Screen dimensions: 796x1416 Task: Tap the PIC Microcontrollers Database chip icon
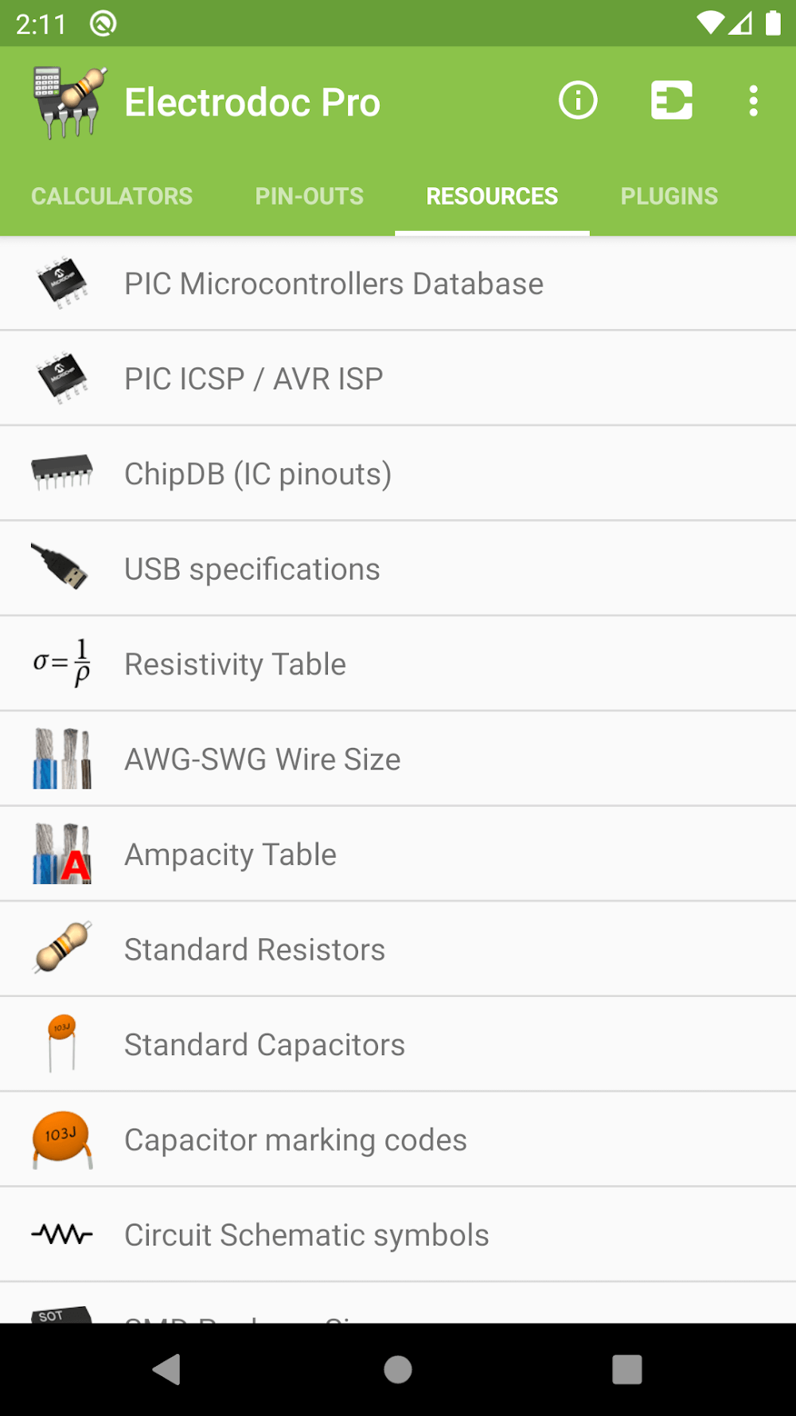tap(62, 283)
